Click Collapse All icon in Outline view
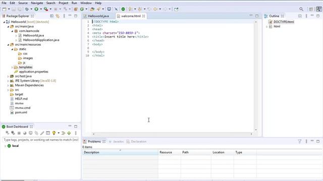323x181 pixels. click(300, 16)
